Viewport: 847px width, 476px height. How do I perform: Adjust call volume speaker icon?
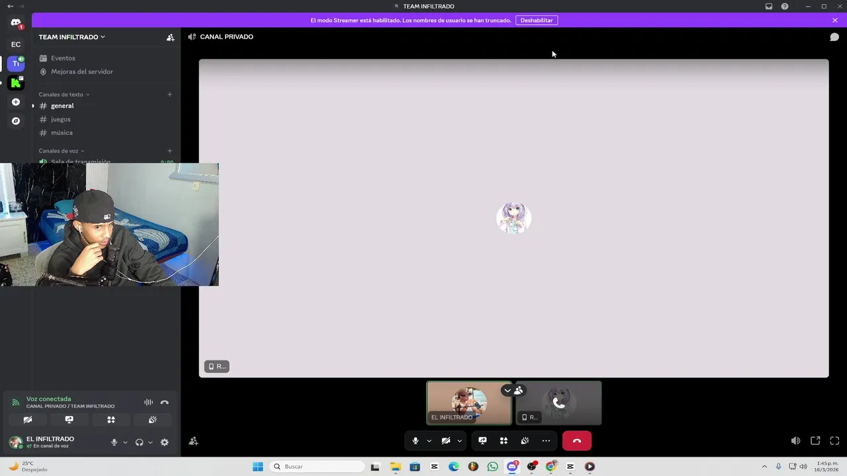[x=795, y=441]
